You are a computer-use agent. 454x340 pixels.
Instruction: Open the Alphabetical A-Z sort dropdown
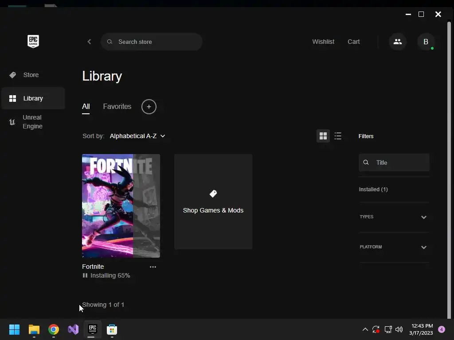tap(137, 136)
